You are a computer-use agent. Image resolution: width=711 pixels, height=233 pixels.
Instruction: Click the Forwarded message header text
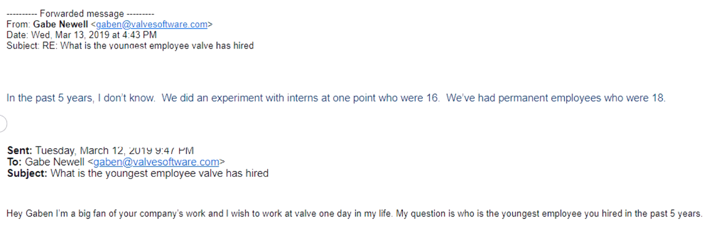[x=80, y=13]
